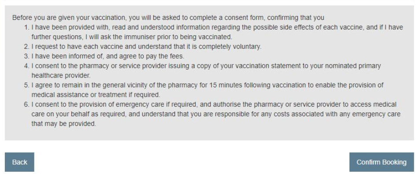Click the line 'further questions, I will ask the immuniser'
Image resolution: width=416 pixels, height=174 pixels.
(132, 37)
